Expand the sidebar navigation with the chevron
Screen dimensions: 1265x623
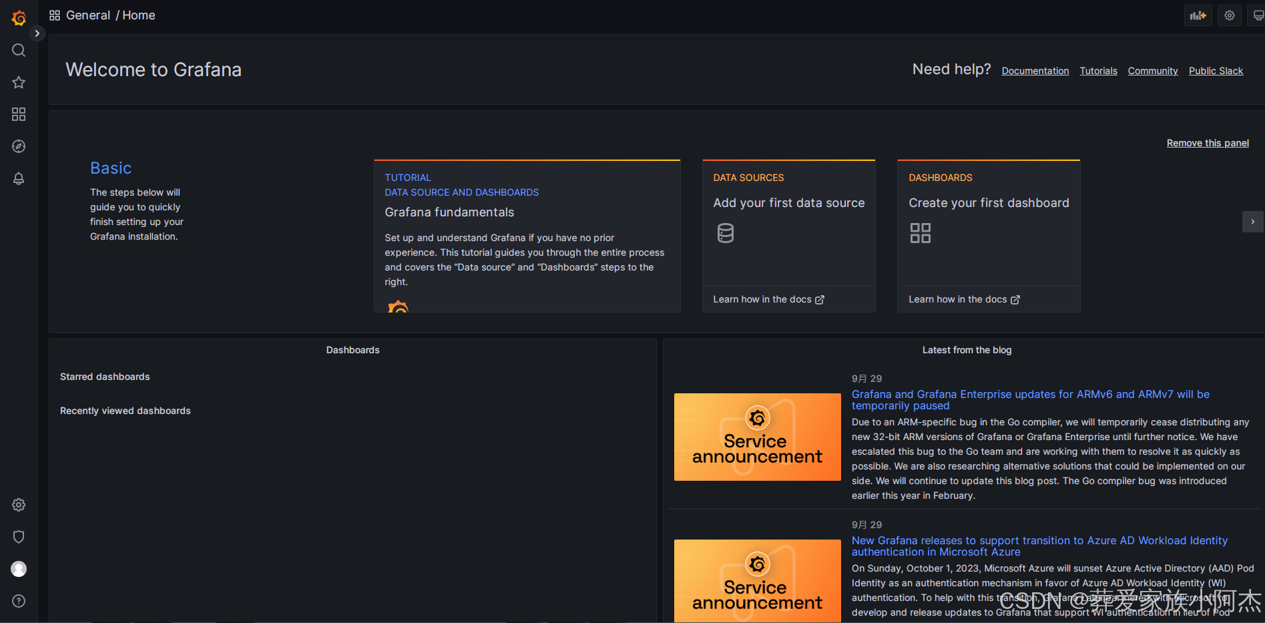tap(37, 33)
